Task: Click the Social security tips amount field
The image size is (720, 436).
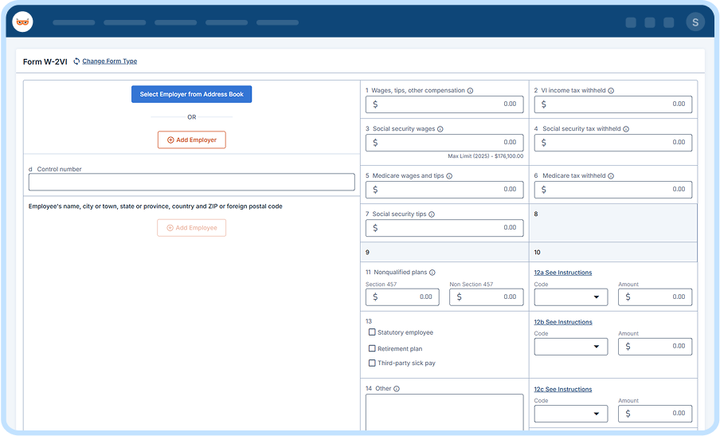Action: click(x=444, y=228)
